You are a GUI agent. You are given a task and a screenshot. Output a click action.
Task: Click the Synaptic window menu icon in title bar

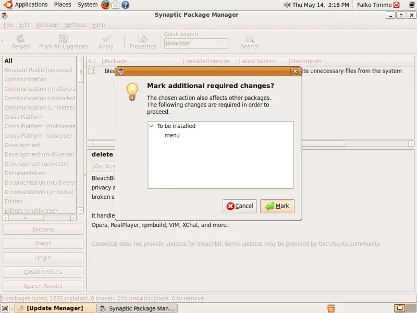[x=5, y=16]
